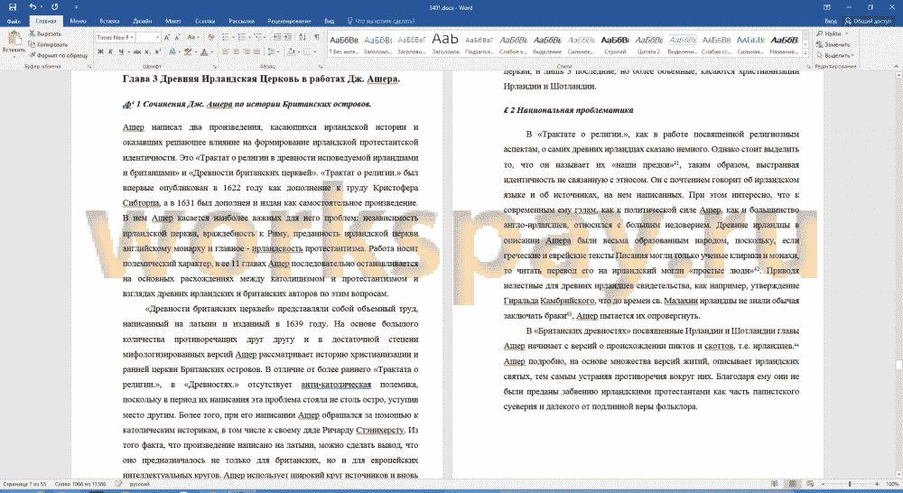
Task: Apply the 'Цитата 2' style
Action: tap(649, 44)
